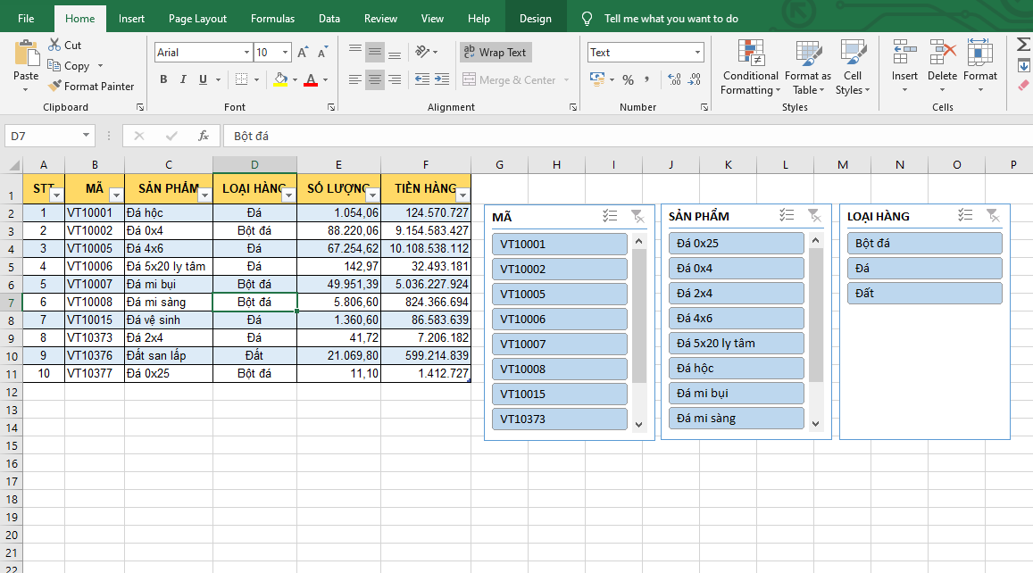Select the Bột đá slicer button

(924, 243)
